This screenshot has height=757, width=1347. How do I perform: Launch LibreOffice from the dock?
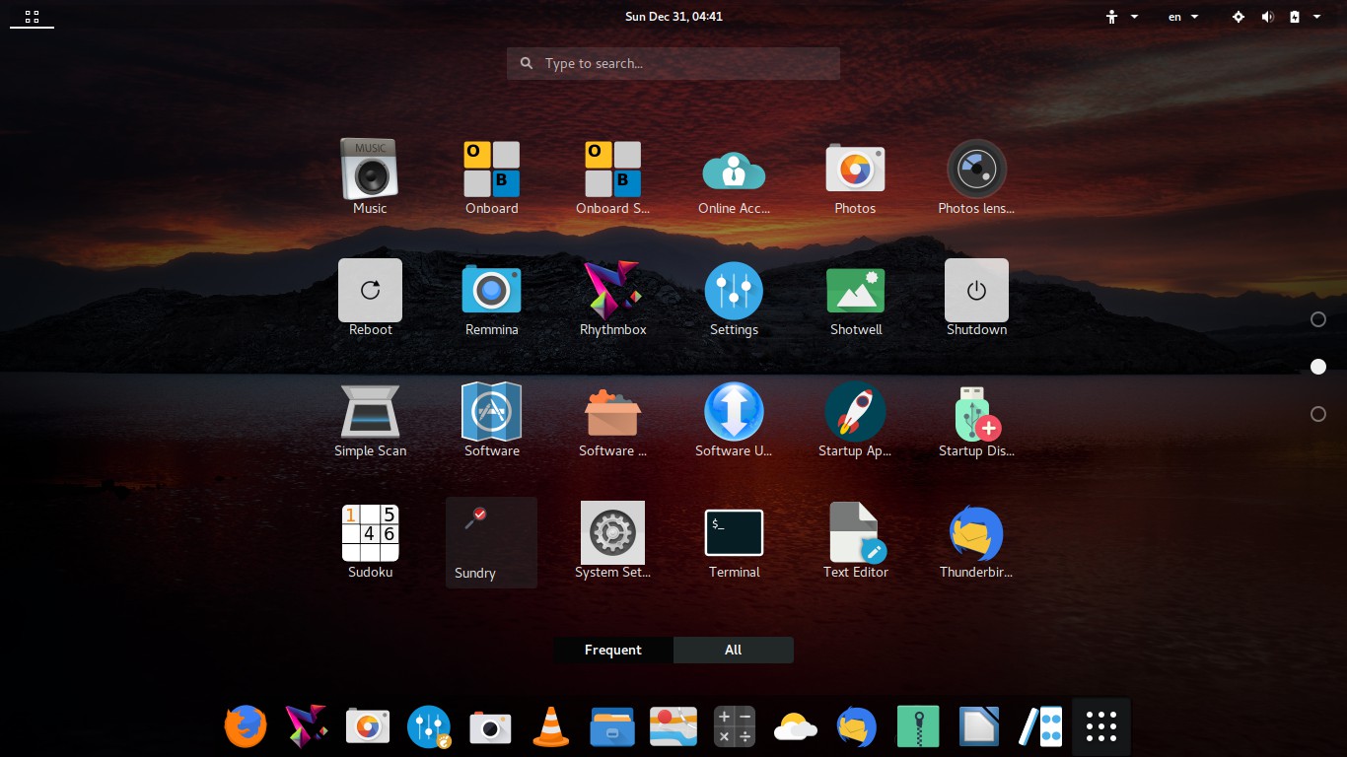[979, 727]
